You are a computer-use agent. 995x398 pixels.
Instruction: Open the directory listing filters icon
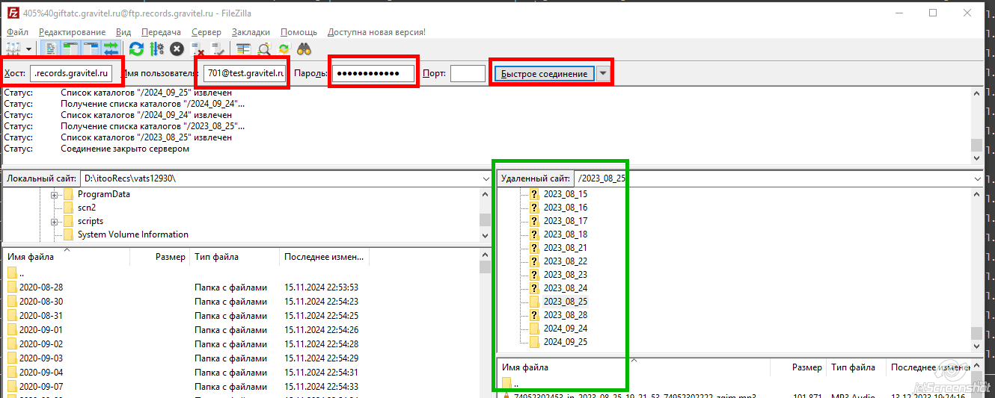(x=243, y=49)
